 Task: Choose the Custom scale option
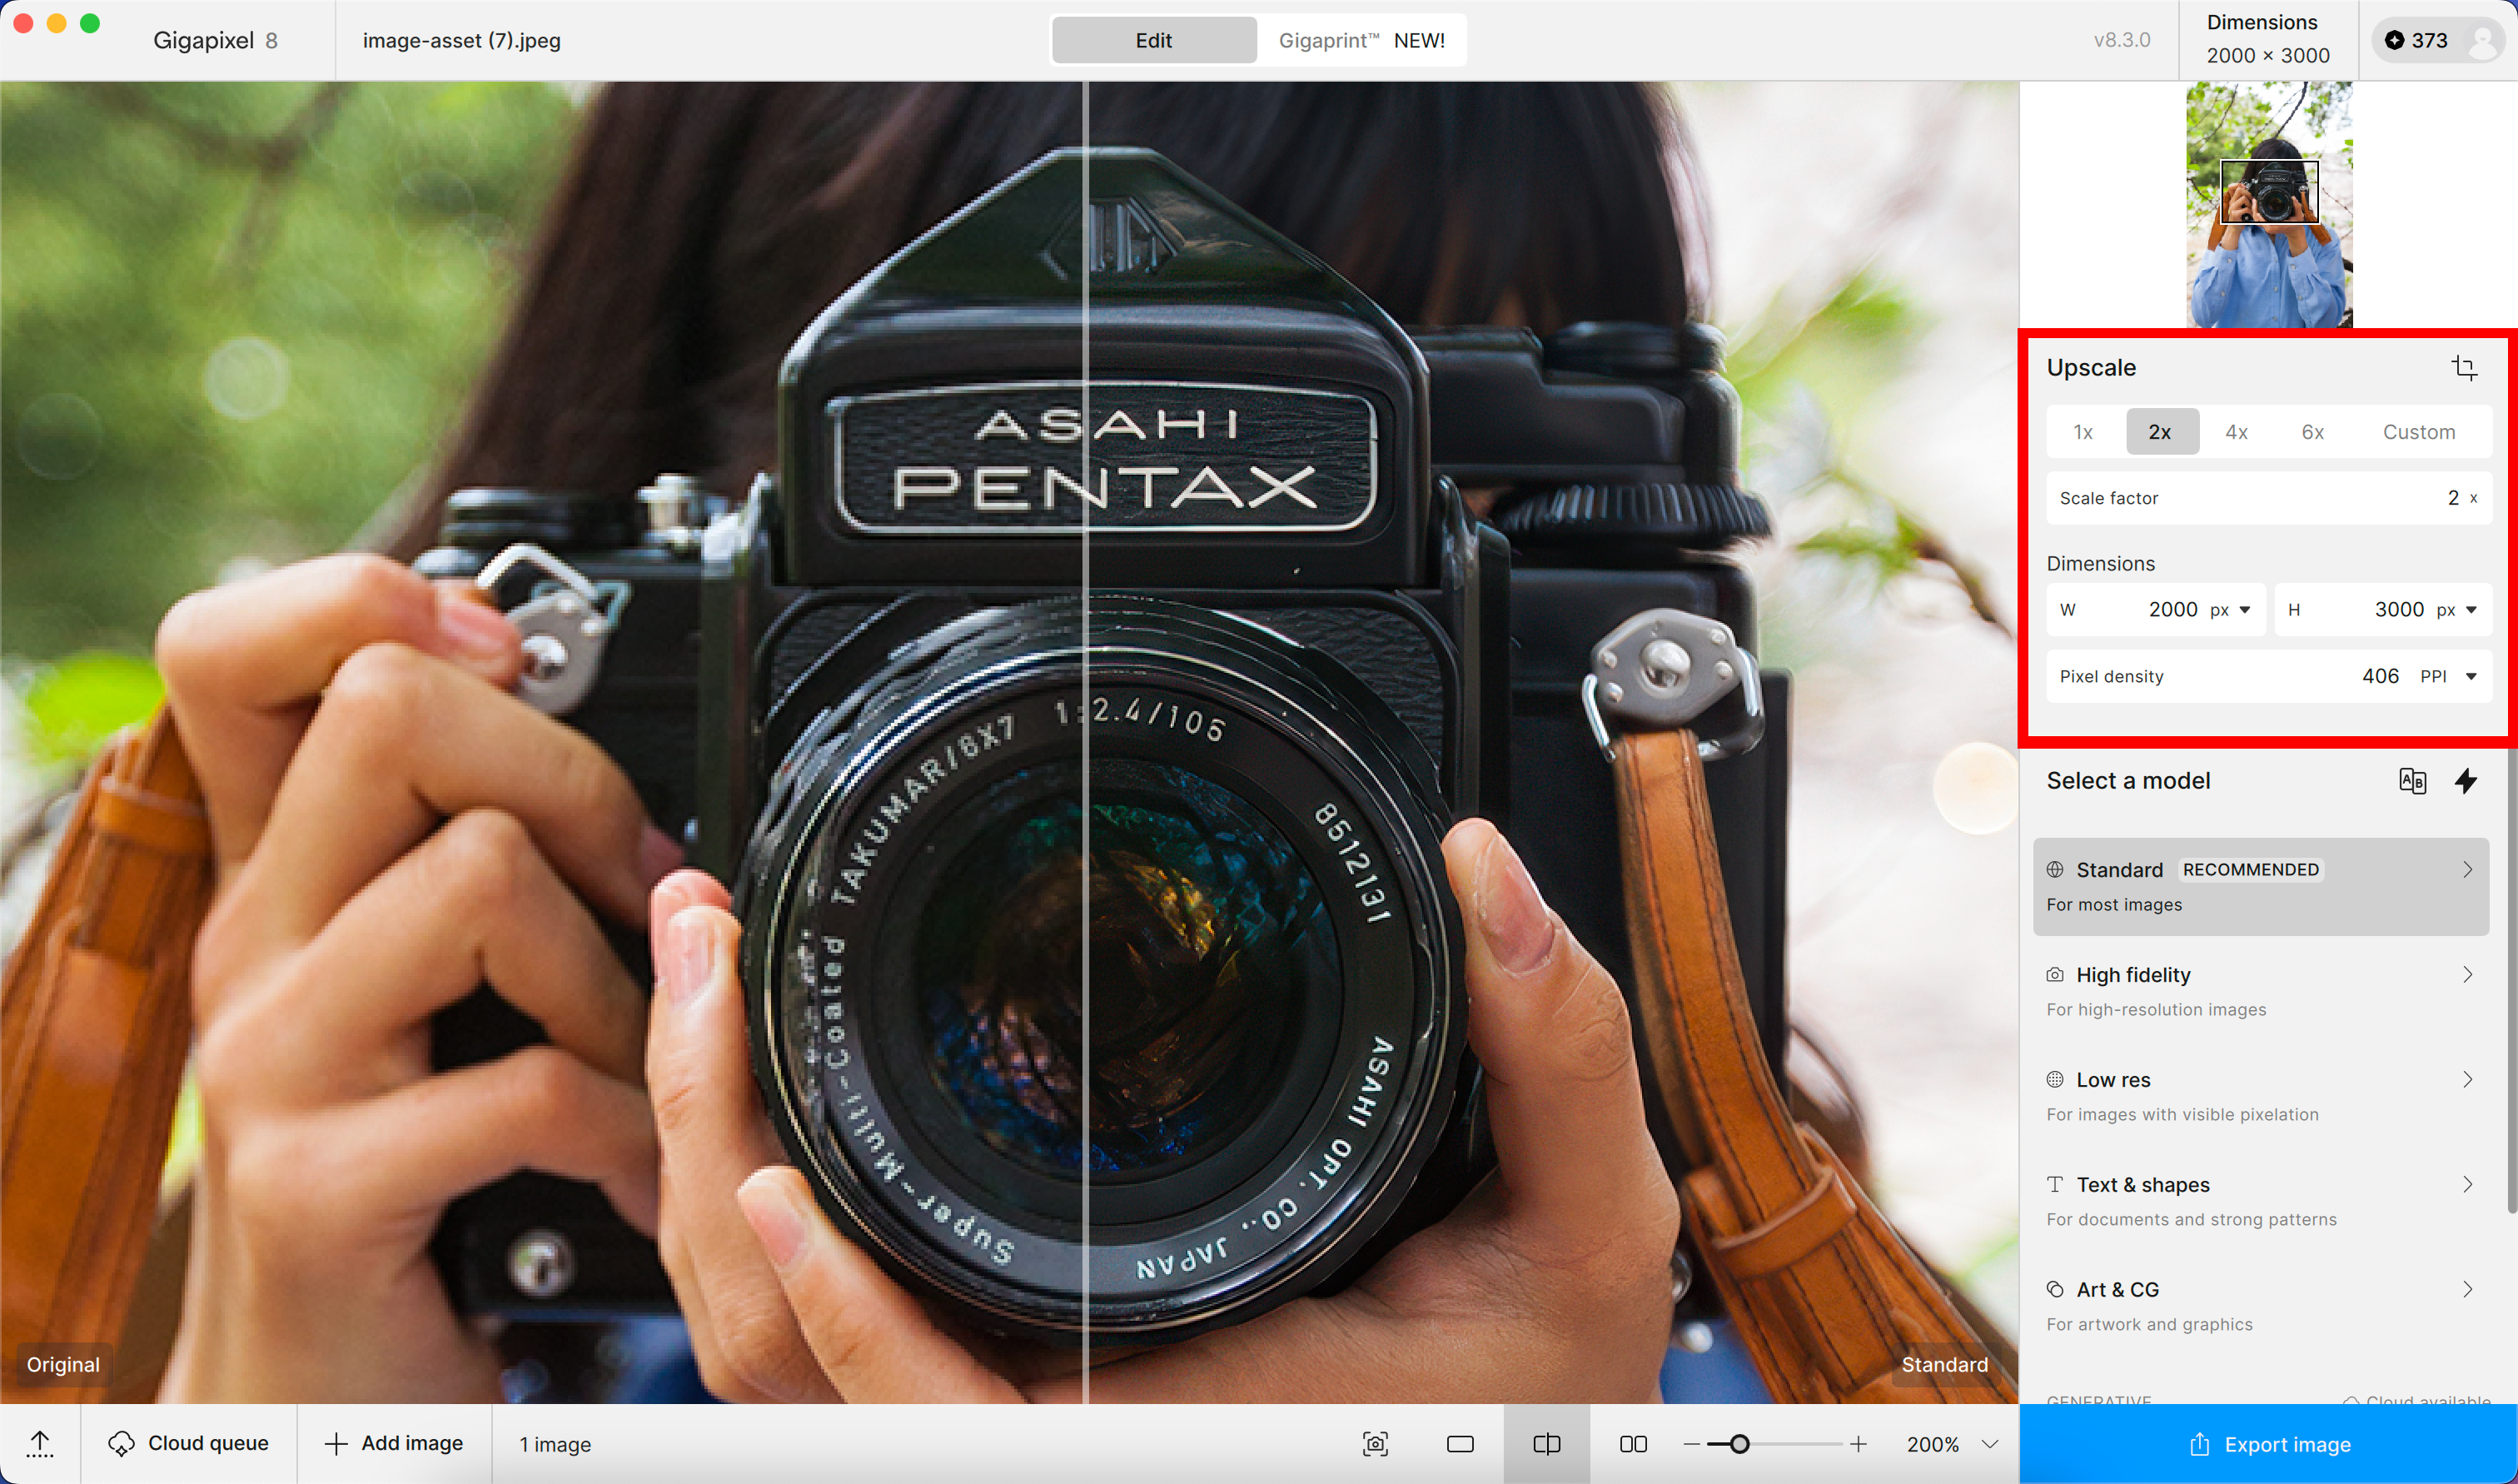(2418, 432)
